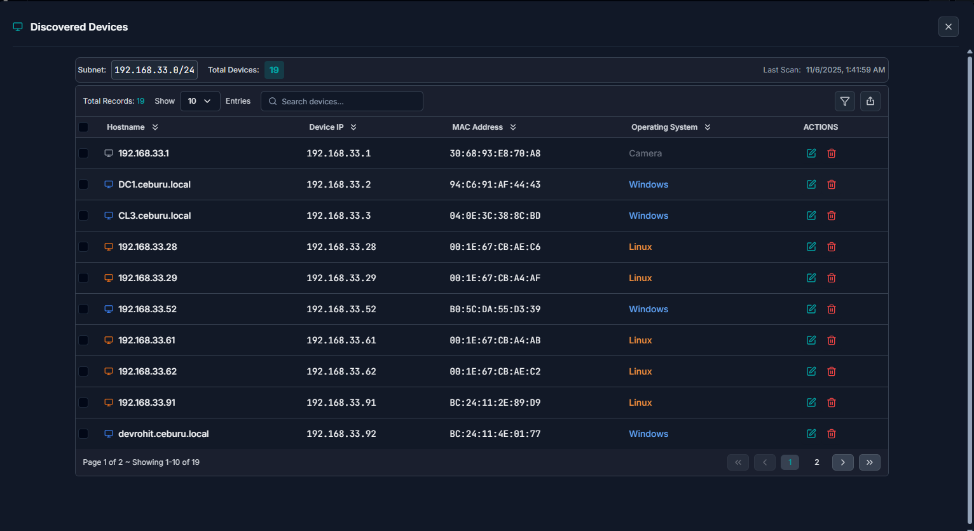Tick the checkbox for 192.168.33.29
974x531 pixels.
click(83, 278)
